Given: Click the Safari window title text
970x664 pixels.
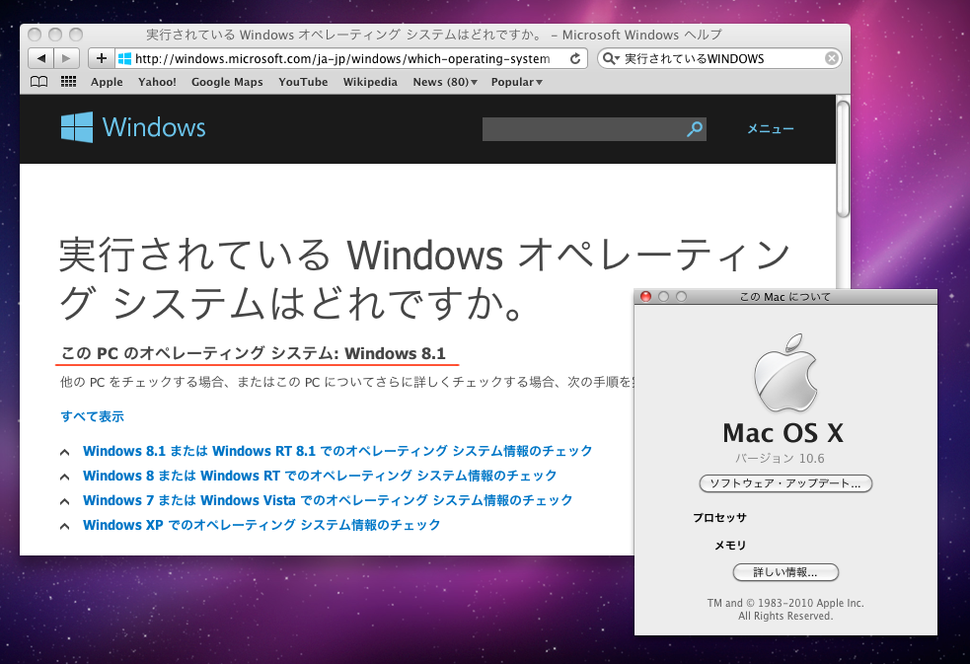Looking at the screenshot, I should pos(434,35).
